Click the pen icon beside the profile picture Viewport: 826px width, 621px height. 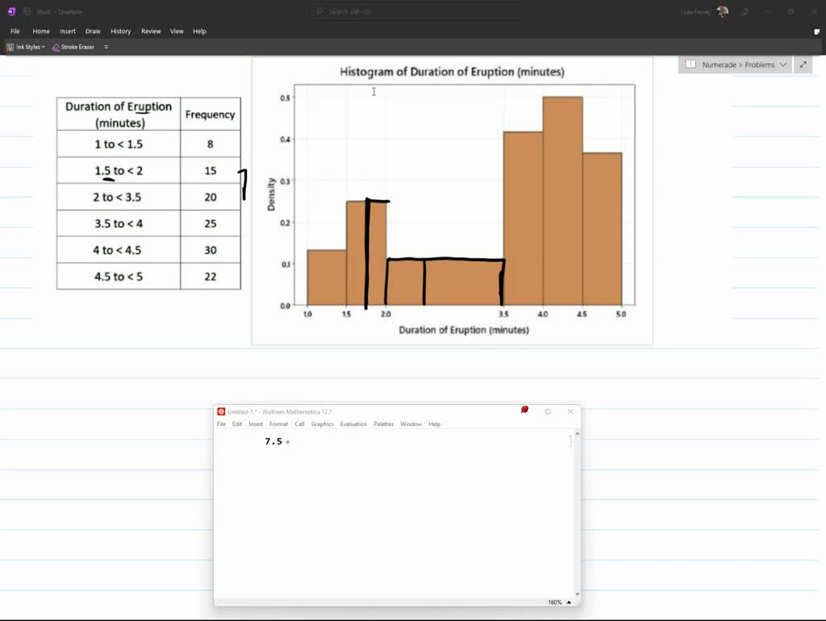click(x=745, y=11)
